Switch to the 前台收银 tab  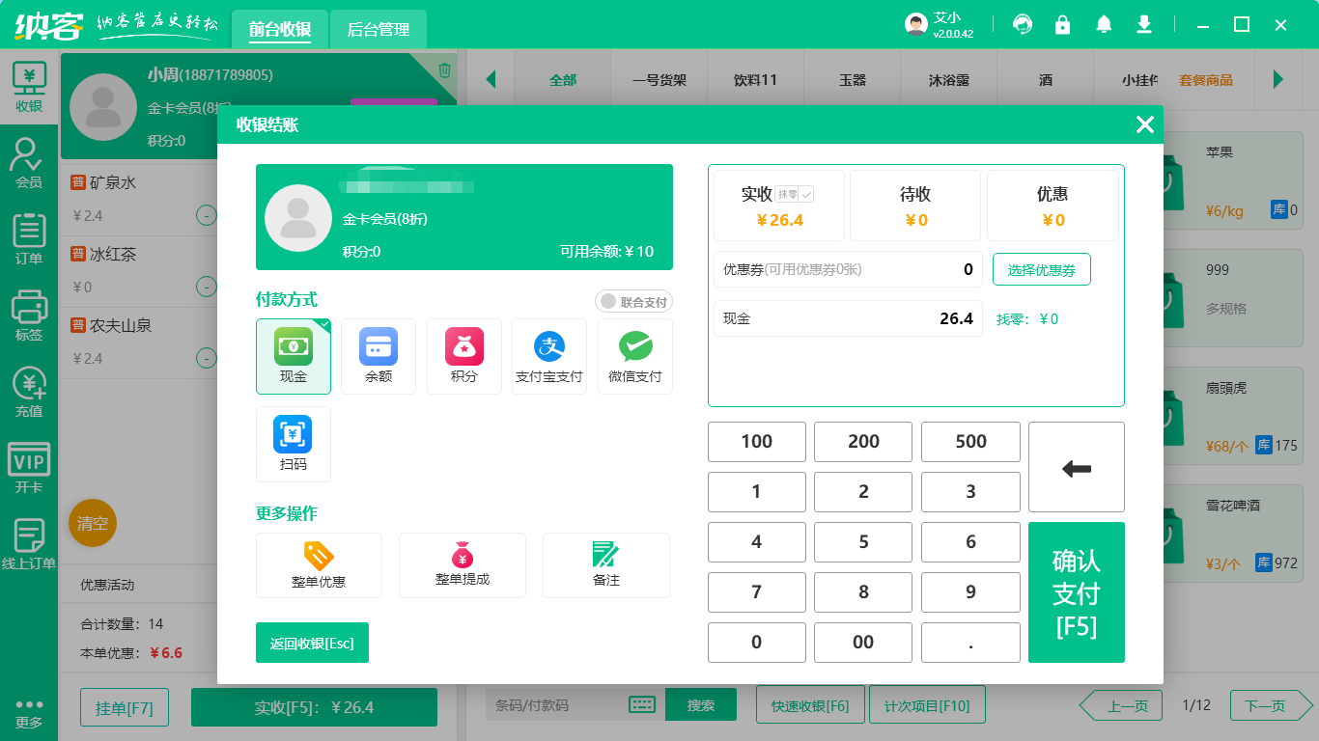click(279, 30)
